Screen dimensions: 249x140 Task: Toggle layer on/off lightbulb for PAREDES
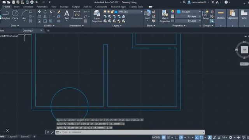[x=105, y=12]
